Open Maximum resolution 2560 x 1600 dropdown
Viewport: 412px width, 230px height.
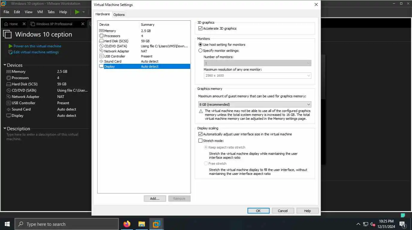(257, 75)
